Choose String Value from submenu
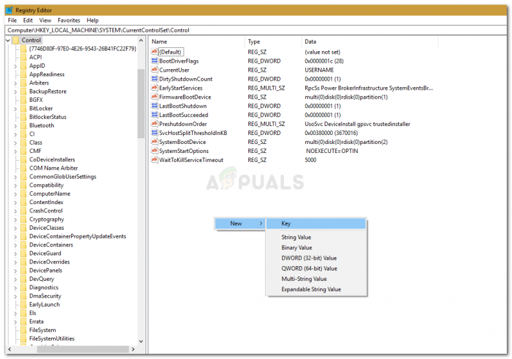The image size is (512, 359). [x=316, y=237]
